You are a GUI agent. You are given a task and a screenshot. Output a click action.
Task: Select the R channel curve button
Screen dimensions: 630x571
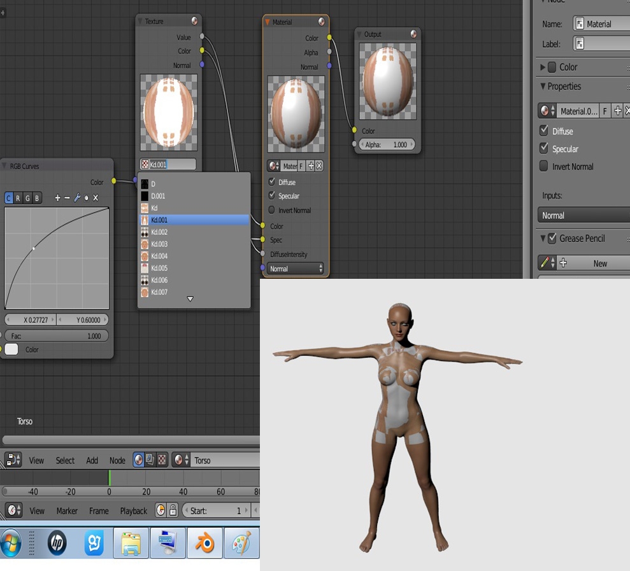click(x=18, y=198)
